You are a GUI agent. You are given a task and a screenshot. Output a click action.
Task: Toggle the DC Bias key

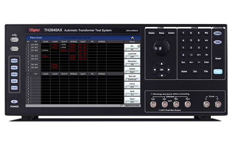14,88
